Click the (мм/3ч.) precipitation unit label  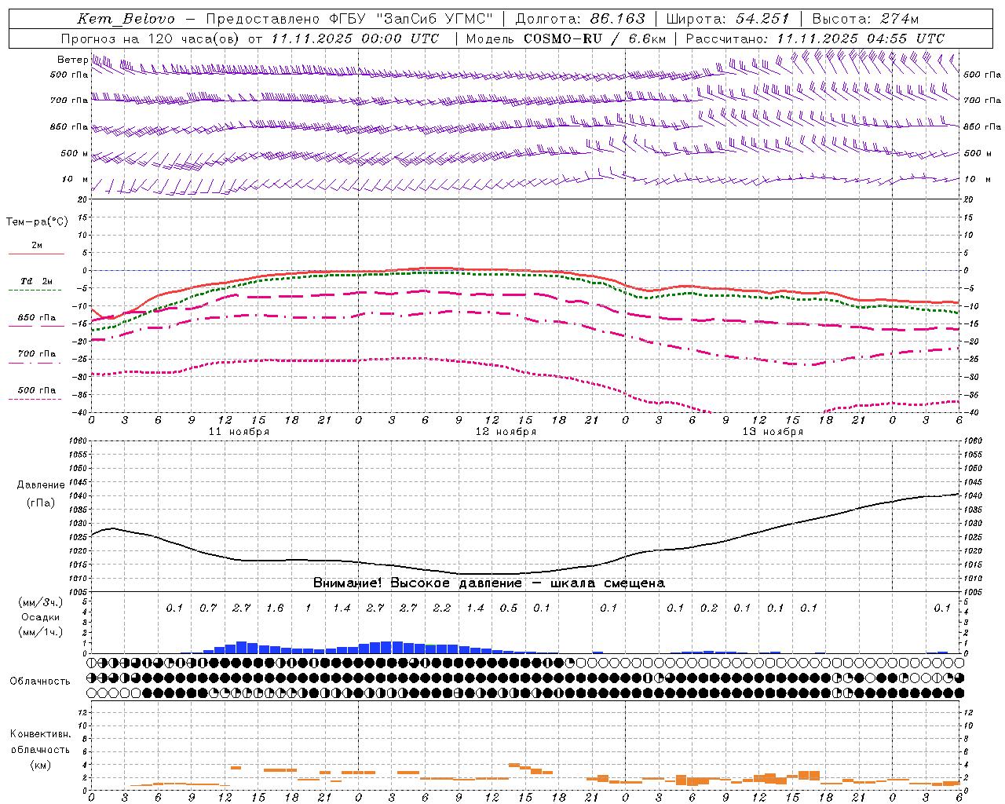point(40,602)
